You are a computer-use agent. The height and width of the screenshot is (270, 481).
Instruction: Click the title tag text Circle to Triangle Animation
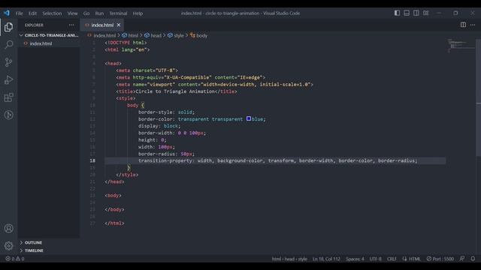click(175, 91)
